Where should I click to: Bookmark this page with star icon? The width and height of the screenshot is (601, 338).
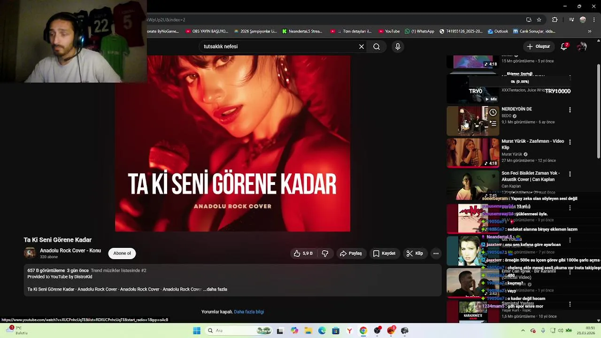pyautogui.click(x=539, y=20)
